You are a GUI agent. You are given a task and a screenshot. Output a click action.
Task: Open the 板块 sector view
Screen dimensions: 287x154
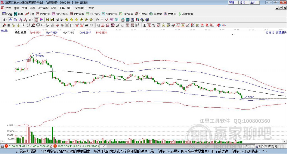click(19, 14)
